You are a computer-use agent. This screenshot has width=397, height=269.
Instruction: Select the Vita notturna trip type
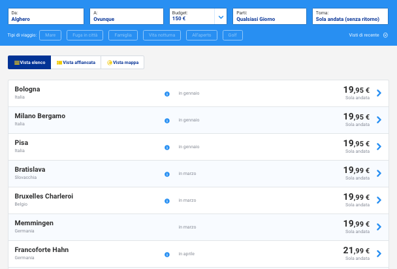pyautogui.click(x=161, y=35)
